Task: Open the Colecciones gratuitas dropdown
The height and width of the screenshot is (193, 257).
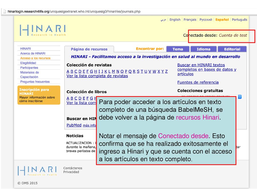Action: click(x=209, y=97)
